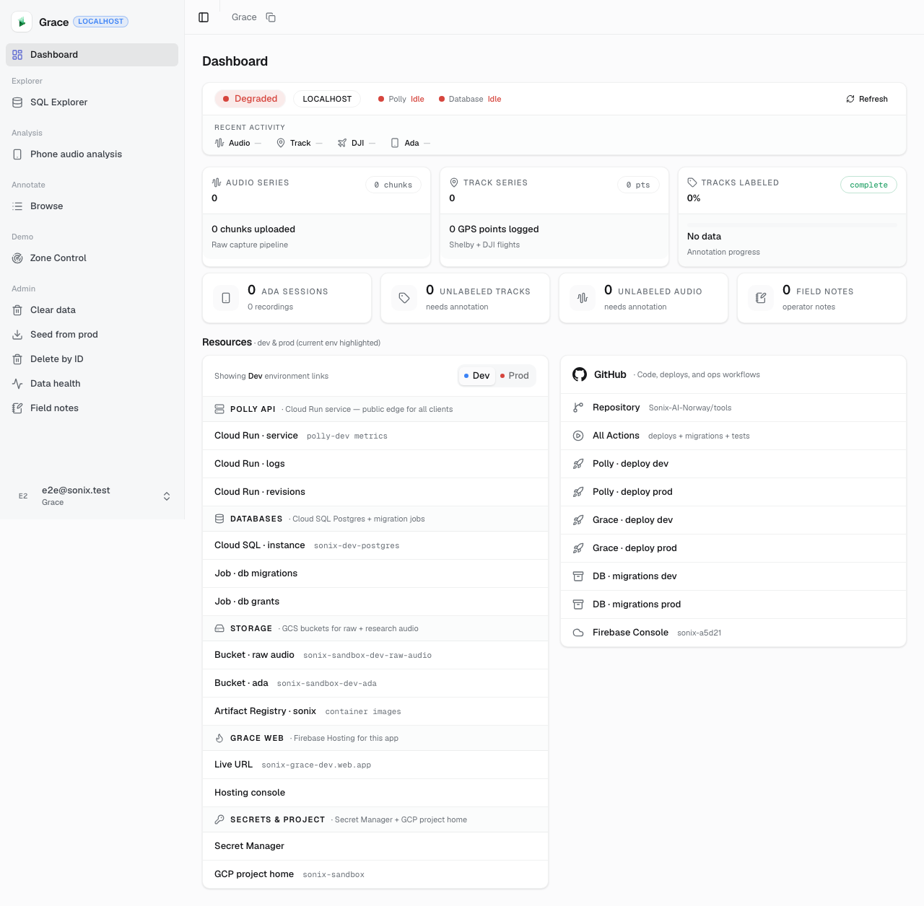
Task: Open Polly deploy prod workflow
Action: (x=733, y=492)
